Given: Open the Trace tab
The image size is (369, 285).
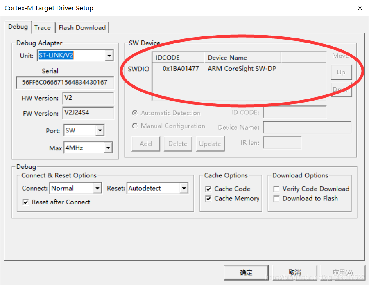Looking at the screenshot, I should pyautogui.click(x=43, y=28).
